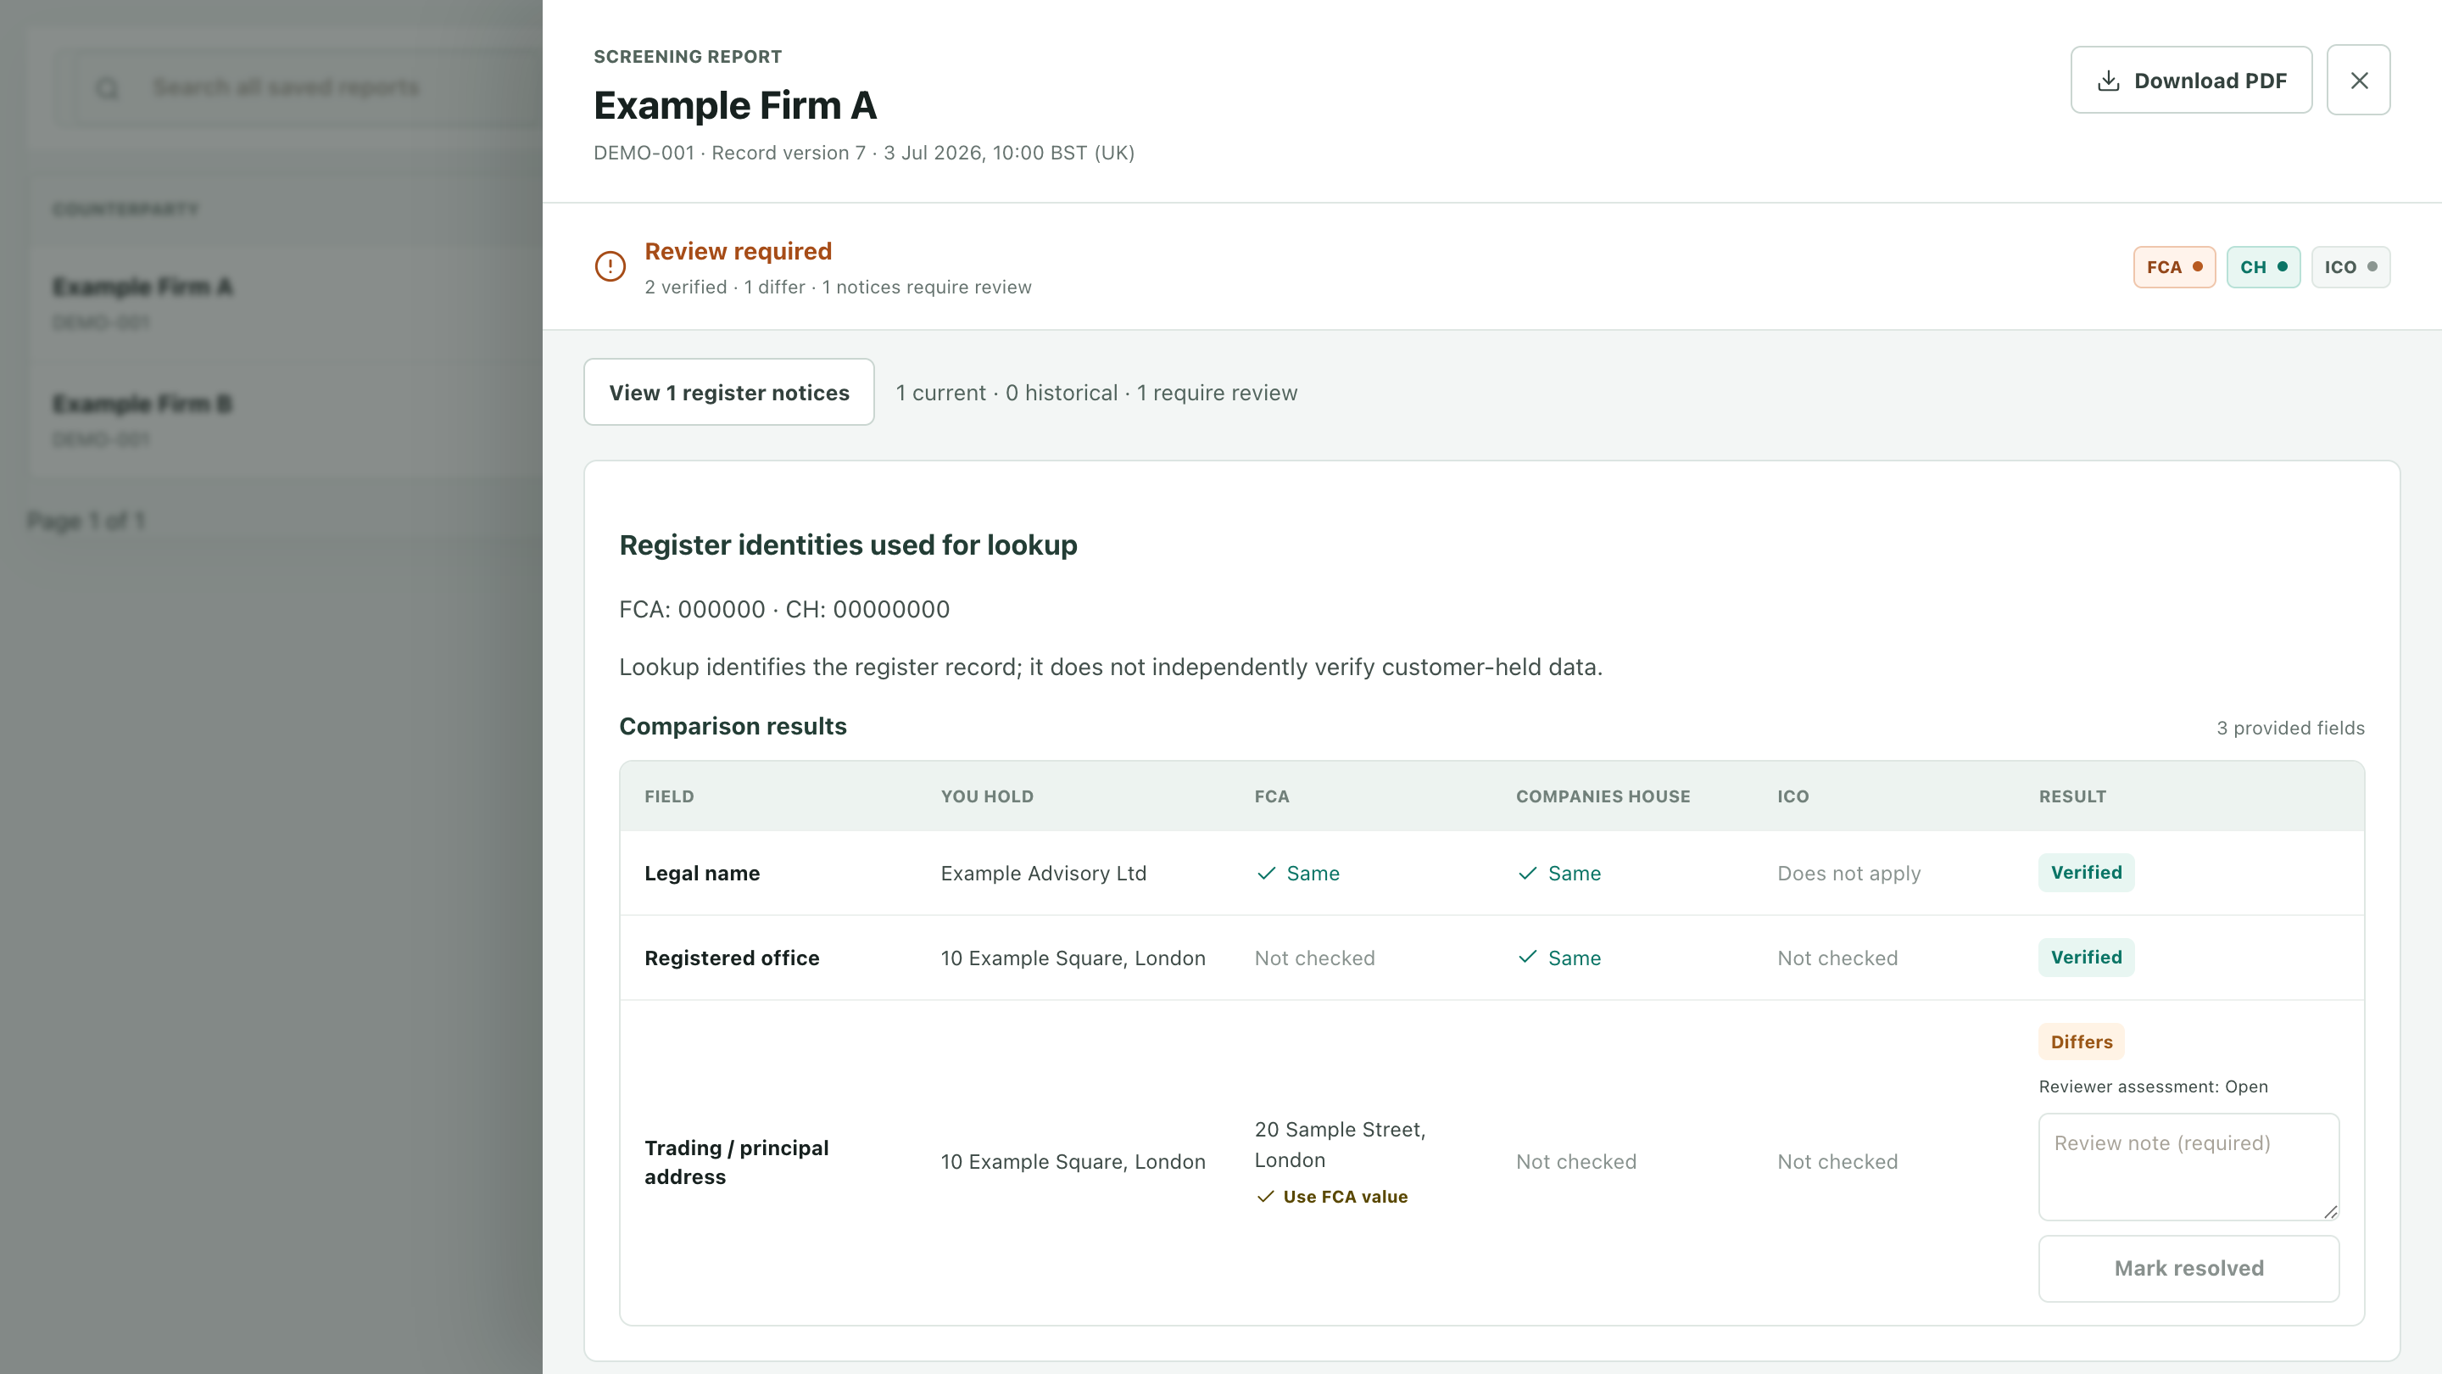Screen dimensions: 2442x1374
Task: Click the Differs result badge
Action: [2081, 1042]
